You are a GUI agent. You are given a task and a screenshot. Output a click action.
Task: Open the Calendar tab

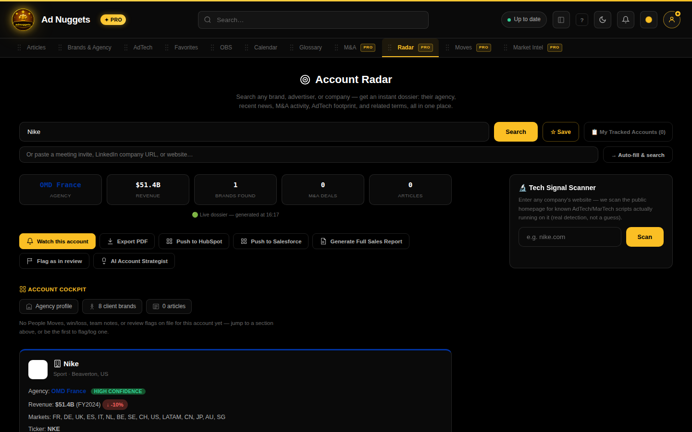pyautogui.click(x=266, y=48)
